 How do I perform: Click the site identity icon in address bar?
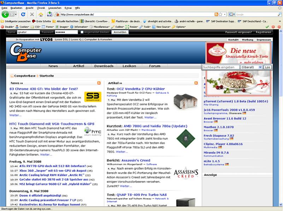57,14
